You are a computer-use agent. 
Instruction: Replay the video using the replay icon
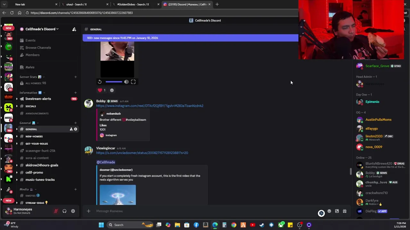(100, 82)
